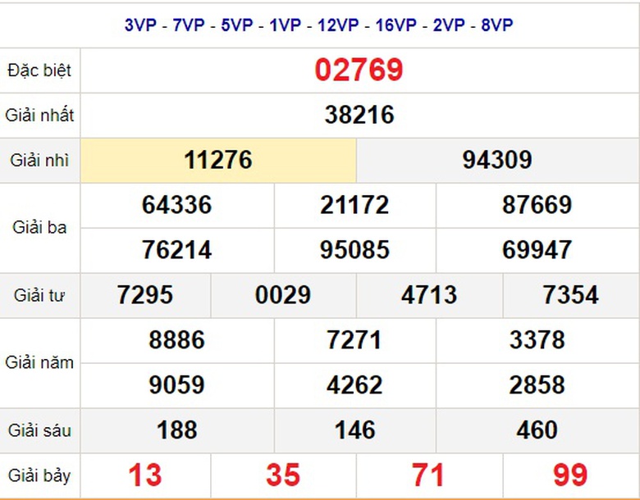Viewport: 640px width, 500px height.
Task: Select the Giải nhì row label
Action: click(x=39, y=161)
